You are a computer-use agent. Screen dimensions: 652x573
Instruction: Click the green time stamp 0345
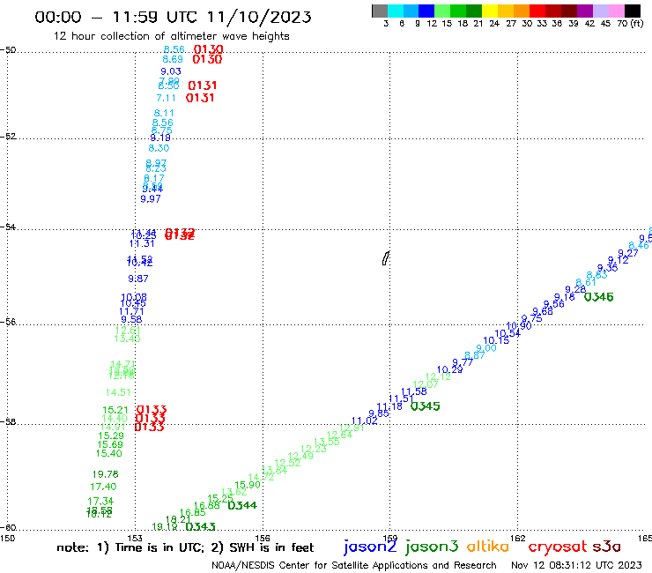click(425, 406)
